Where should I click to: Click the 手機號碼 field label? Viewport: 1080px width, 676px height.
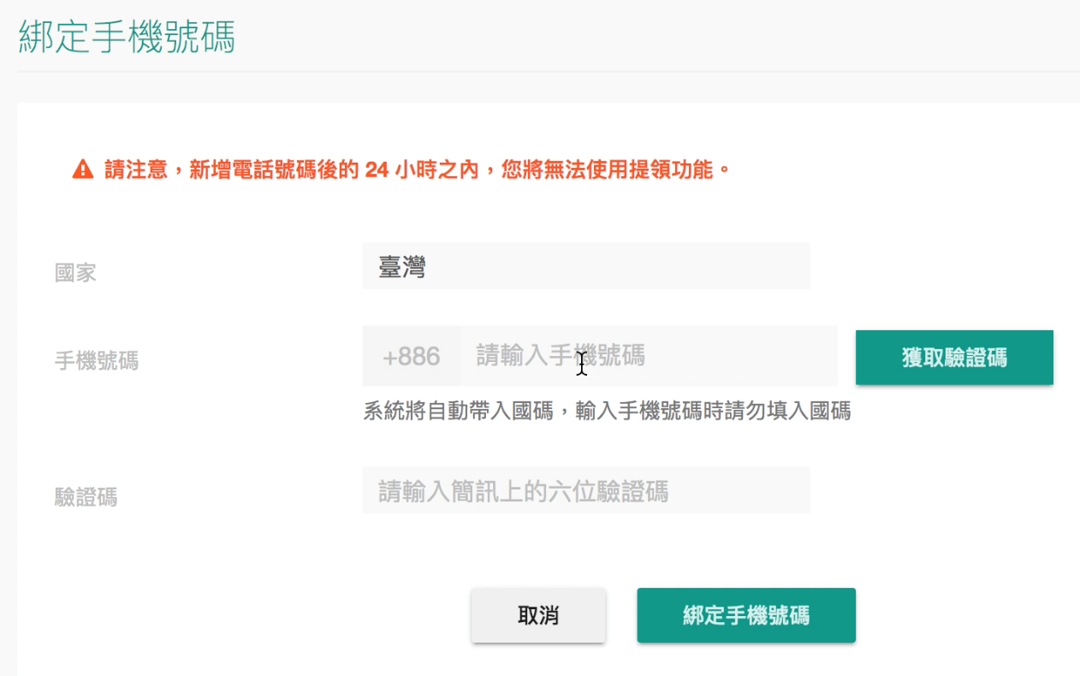click(97, 361)
